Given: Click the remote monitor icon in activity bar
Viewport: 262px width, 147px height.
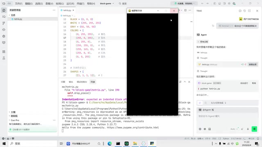Looking at the screenshot, I should pos(4,42).
